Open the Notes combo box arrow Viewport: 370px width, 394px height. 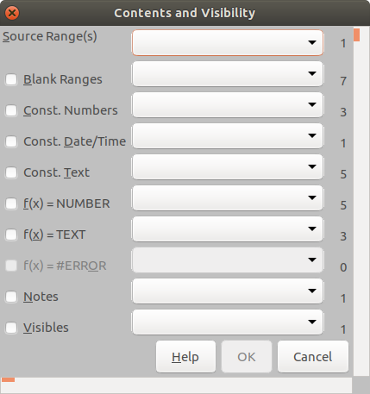(x=312, y=291)
